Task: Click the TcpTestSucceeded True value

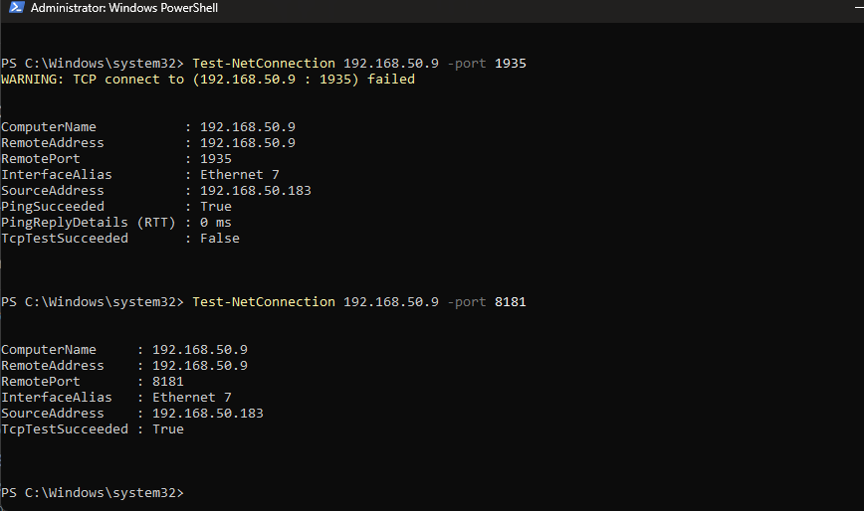Action: tap(168, 429)
